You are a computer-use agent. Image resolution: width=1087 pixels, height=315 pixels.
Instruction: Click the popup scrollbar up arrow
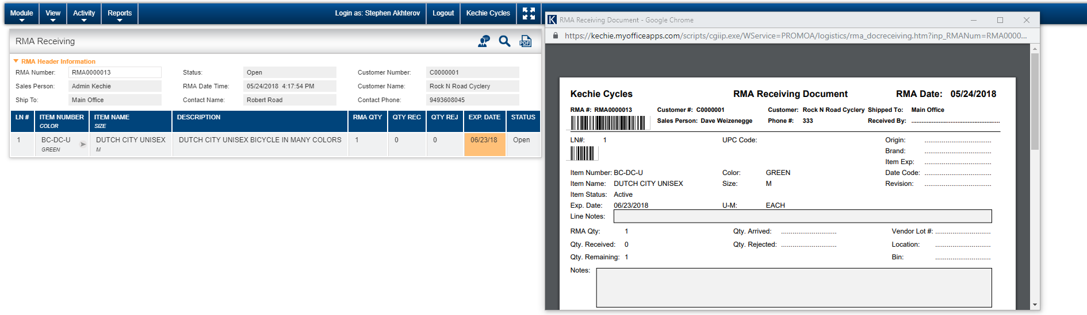pyautogui.click(x=1035, y=49)
